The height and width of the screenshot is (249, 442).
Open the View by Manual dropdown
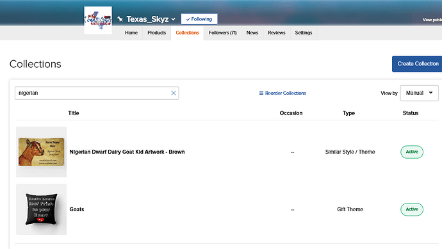(x=419, y=93)
